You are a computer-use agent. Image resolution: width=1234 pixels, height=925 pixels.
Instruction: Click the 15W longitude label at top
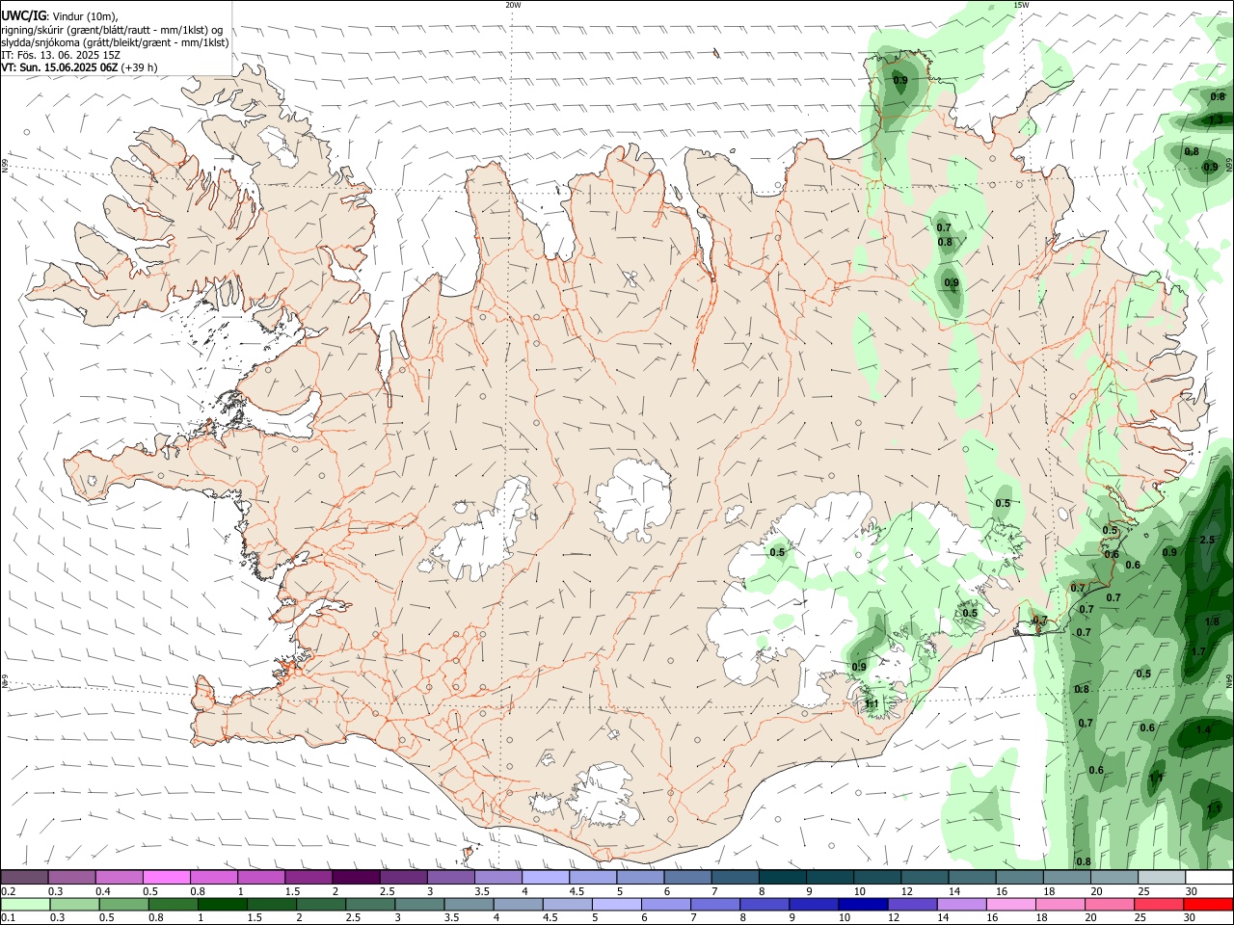coord(1021,5)
